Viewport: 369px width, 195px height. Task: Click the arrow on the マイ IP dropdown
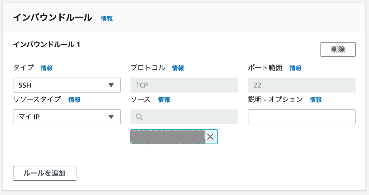[x=111, y=117]
